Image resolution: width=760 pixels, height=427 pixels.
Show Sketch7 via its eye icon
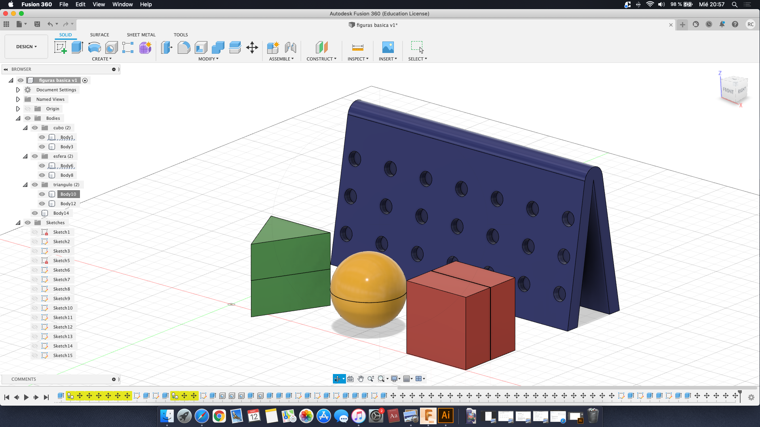[35, 280]
